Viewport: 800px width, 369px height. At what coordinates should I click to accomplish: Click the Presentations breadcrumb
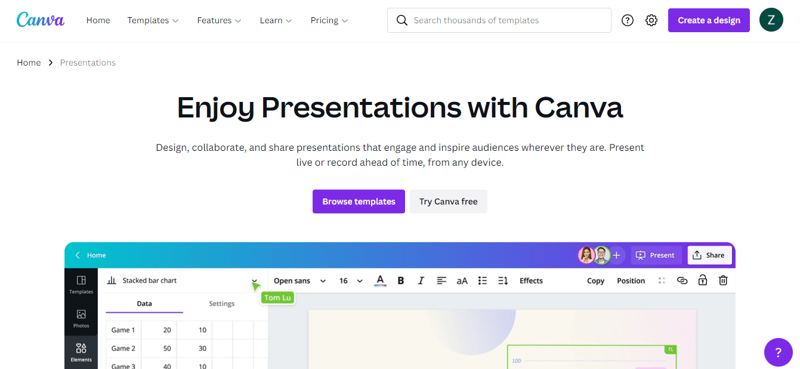point(88,63)
